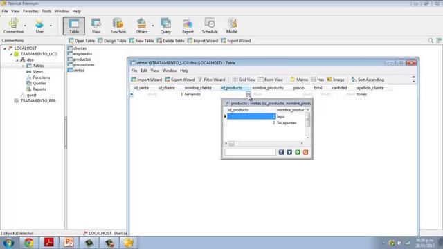Open the Report toolbar icon
The height and width of the screenshot is (249, 443).
[x=188, y=26]
